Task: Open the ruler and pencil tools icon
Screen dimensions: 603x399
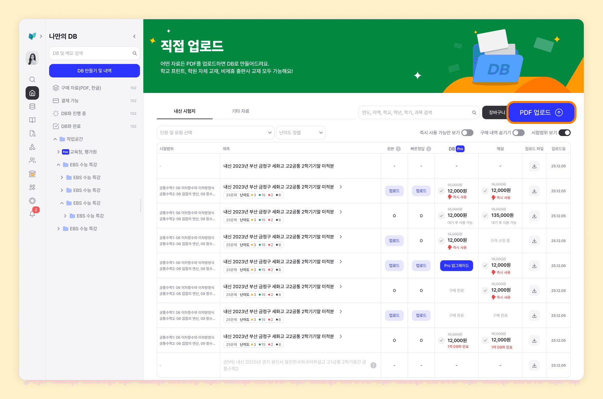Action: [32, 187]
